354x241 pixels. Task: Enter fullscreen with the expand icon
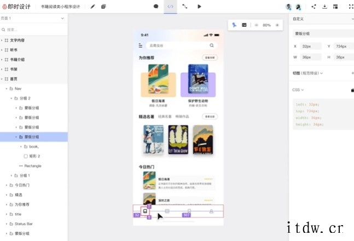[351, 7]
